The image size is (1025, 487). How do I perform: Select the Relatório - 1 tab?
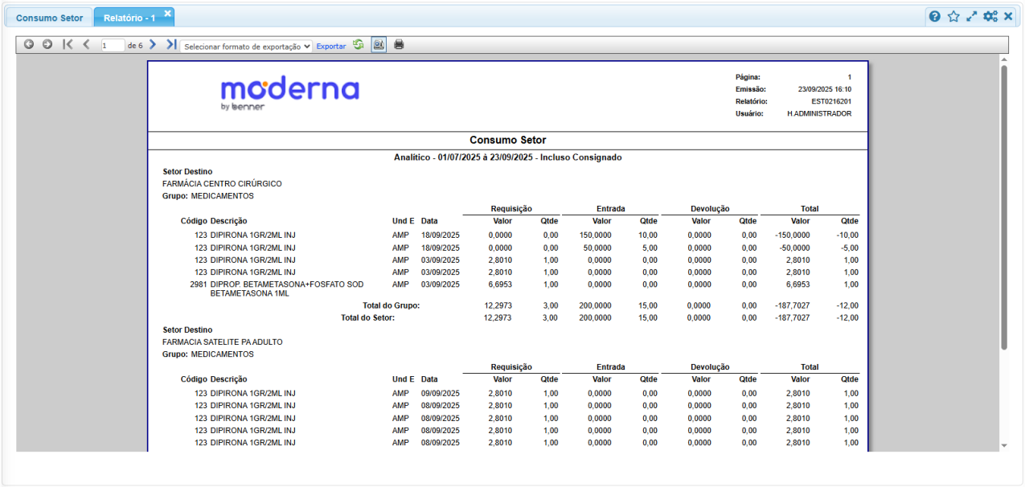(129, 18)
